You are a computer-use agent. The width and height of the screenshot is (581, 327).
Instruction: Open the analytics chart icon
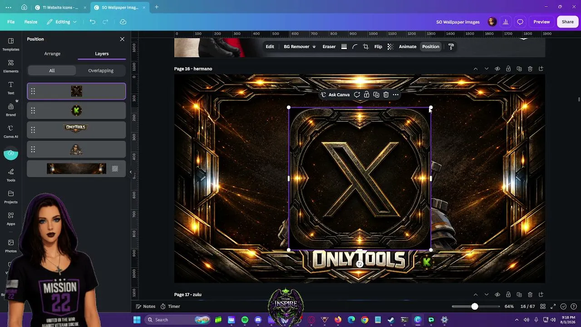pos(505,22)
